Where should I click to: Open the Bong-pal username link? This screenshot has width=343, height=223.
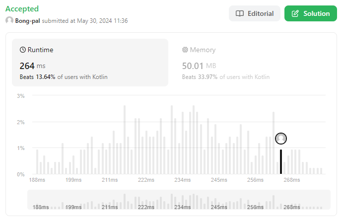28,21
